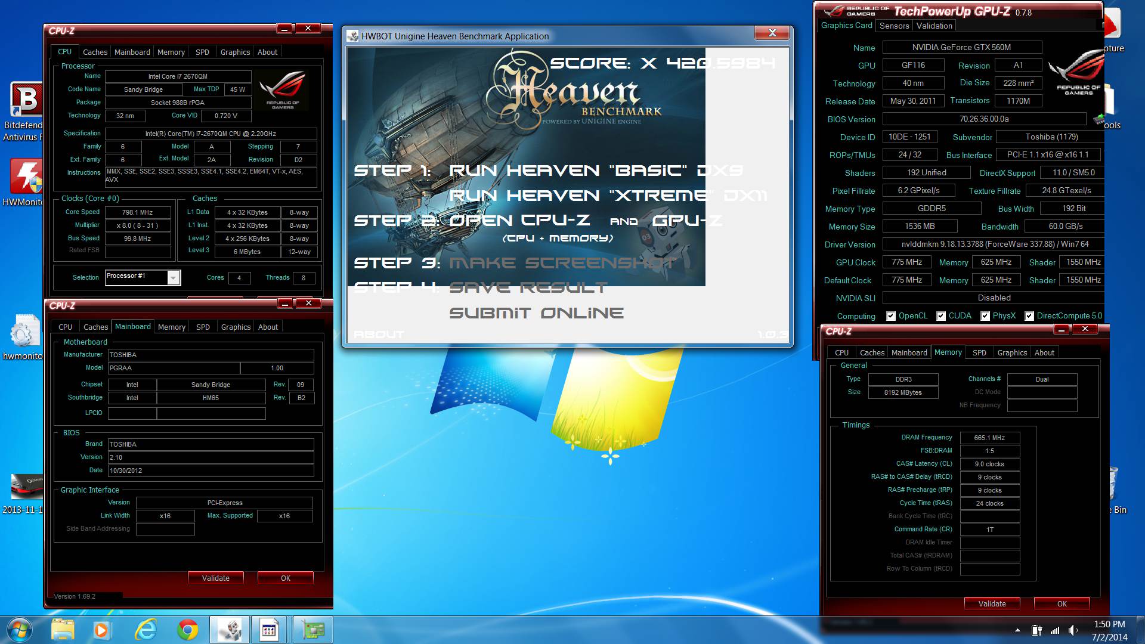This screenshot has height=644, width=1145.
Task: Click the ROG logo in CPU-Z CPU tab
Action: 283,89
